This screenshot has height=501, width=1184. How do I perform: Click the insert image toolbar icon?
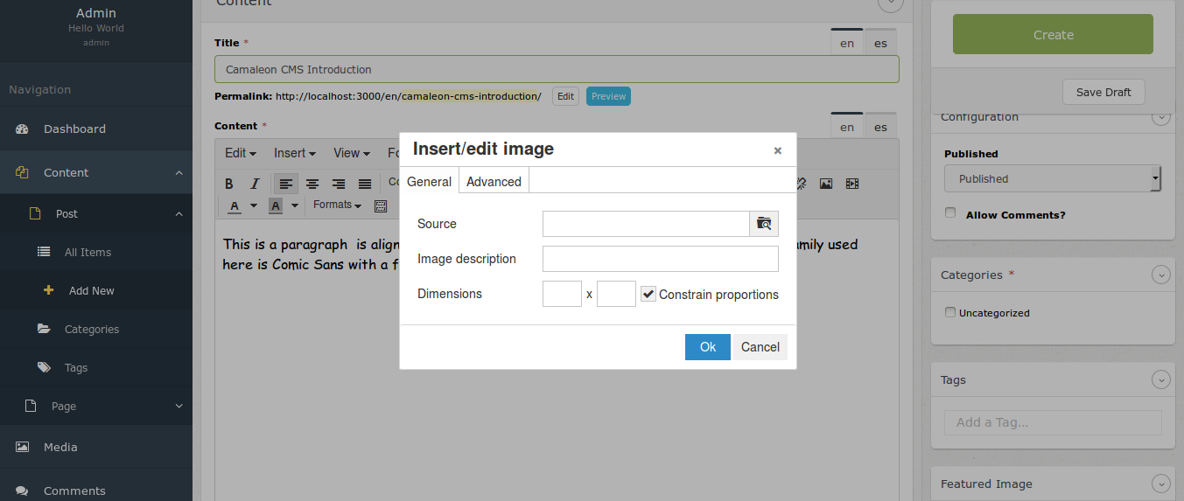tap(825, 184)
